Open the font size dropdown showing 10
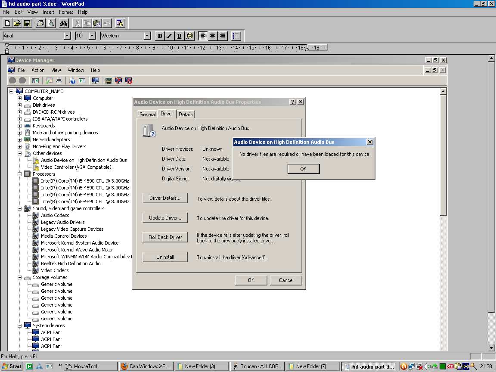The image size is (496, 372). (92, 36)
